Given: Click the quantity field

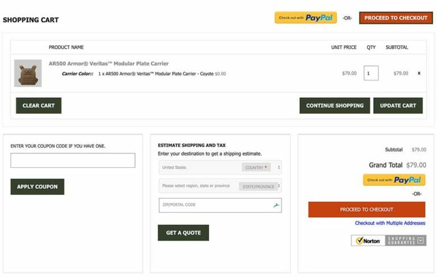Looking at the screenshot, I should [371, 73].
